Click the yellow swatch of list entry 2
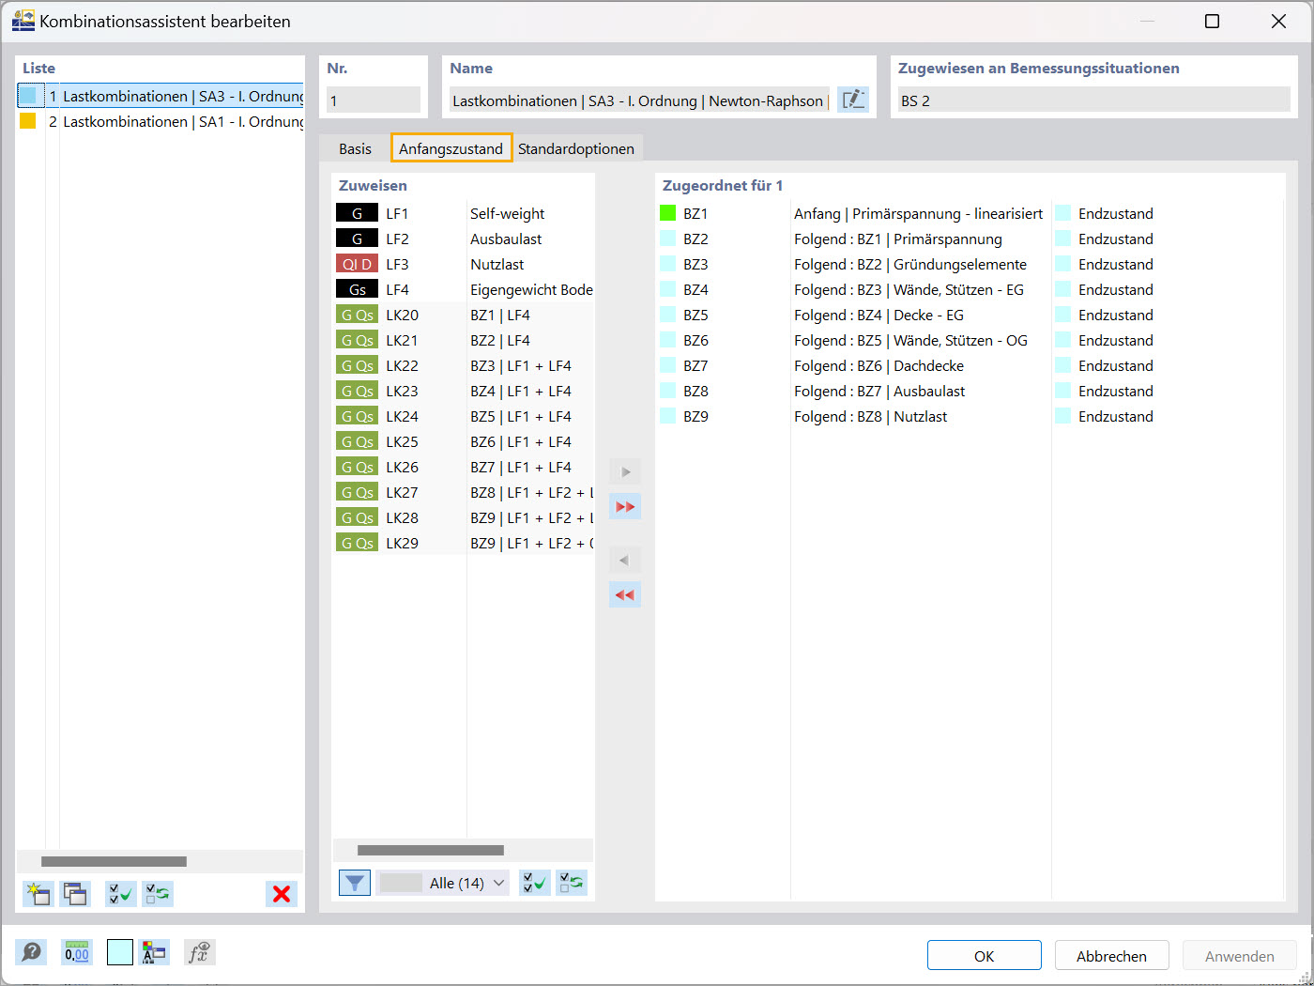Screen dimensions: 1314x986 pos(28,120)
